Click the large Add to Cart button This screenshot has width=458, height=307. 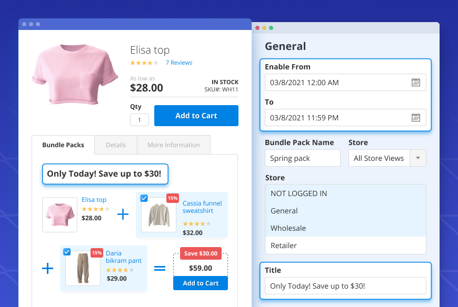click(196, 116)
